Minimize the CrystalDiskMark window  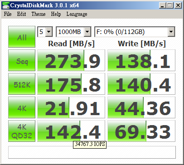point(163,5)
